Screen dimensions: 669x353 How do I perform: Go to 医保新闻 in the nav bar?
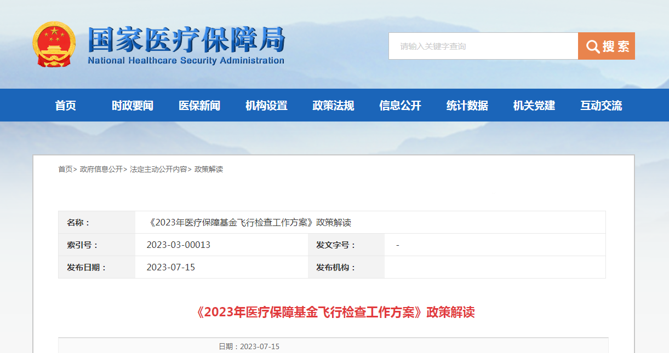point(199,106)
